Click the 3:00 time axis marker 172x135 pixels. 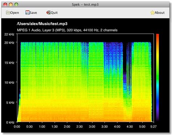click(x=92, y=127)
